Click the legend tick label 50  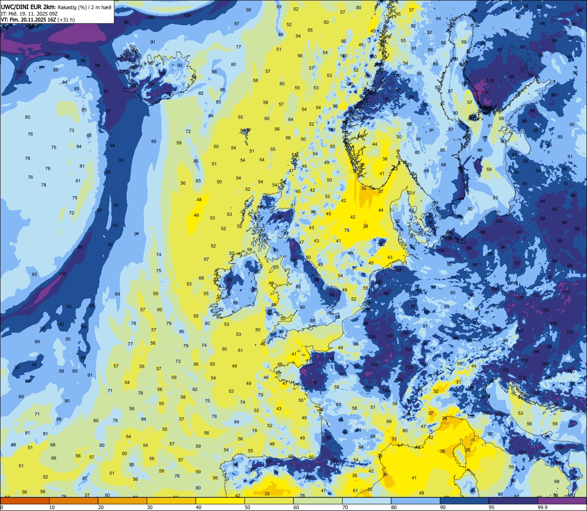click(247, 507)
